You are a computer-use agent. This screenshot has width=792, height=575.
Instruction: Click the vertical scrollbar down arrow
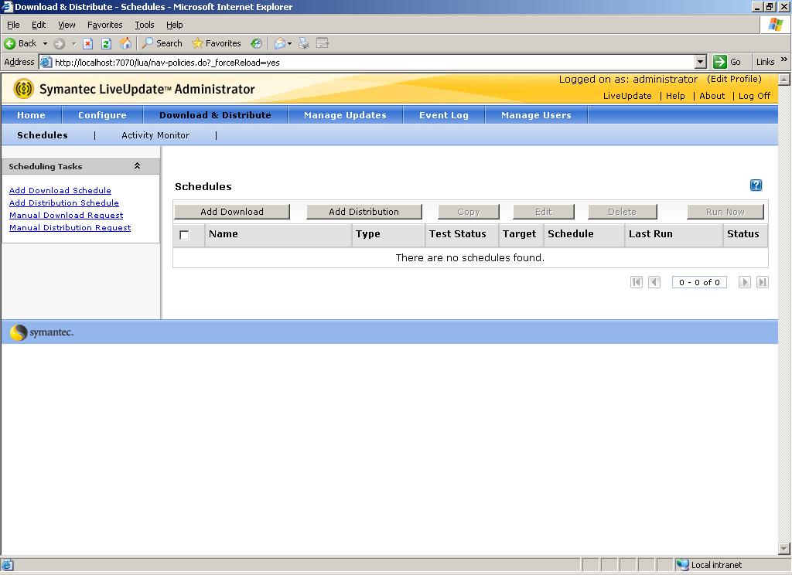(784, 548)
